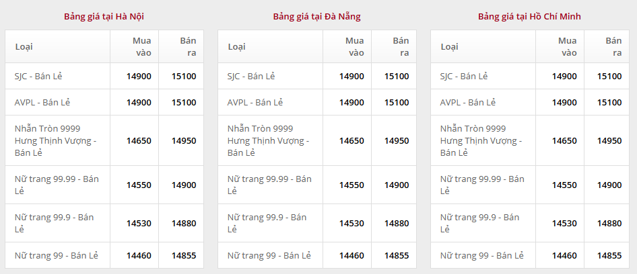Click the 'Bảng giá tại Hà Nội' heading
The height and width of the screenshot is (274, 637).
(x=104, y=16)
